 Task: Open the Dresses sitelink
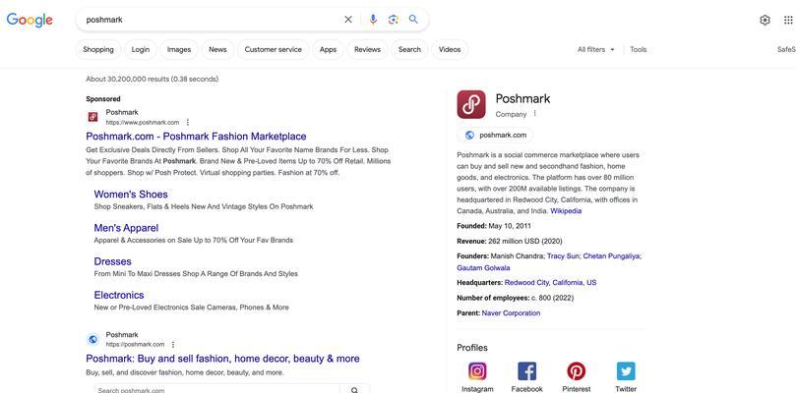[x=113, y=261]
